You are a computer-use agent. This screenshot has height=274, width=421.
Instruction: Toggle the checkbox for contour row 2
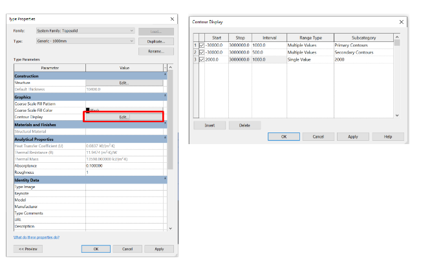coord(202,52)
